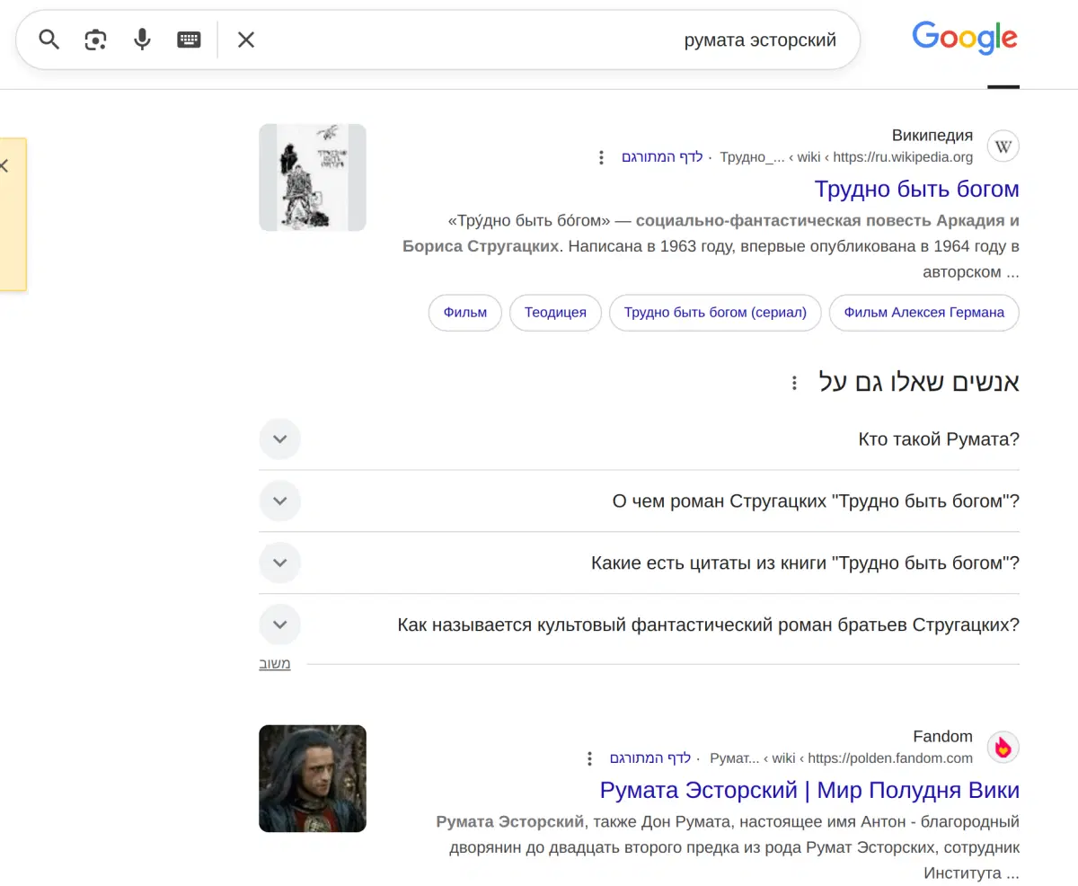Focus the search box with румата эсторский
This screenshot has width=1078, height=886.
point(548,40)
